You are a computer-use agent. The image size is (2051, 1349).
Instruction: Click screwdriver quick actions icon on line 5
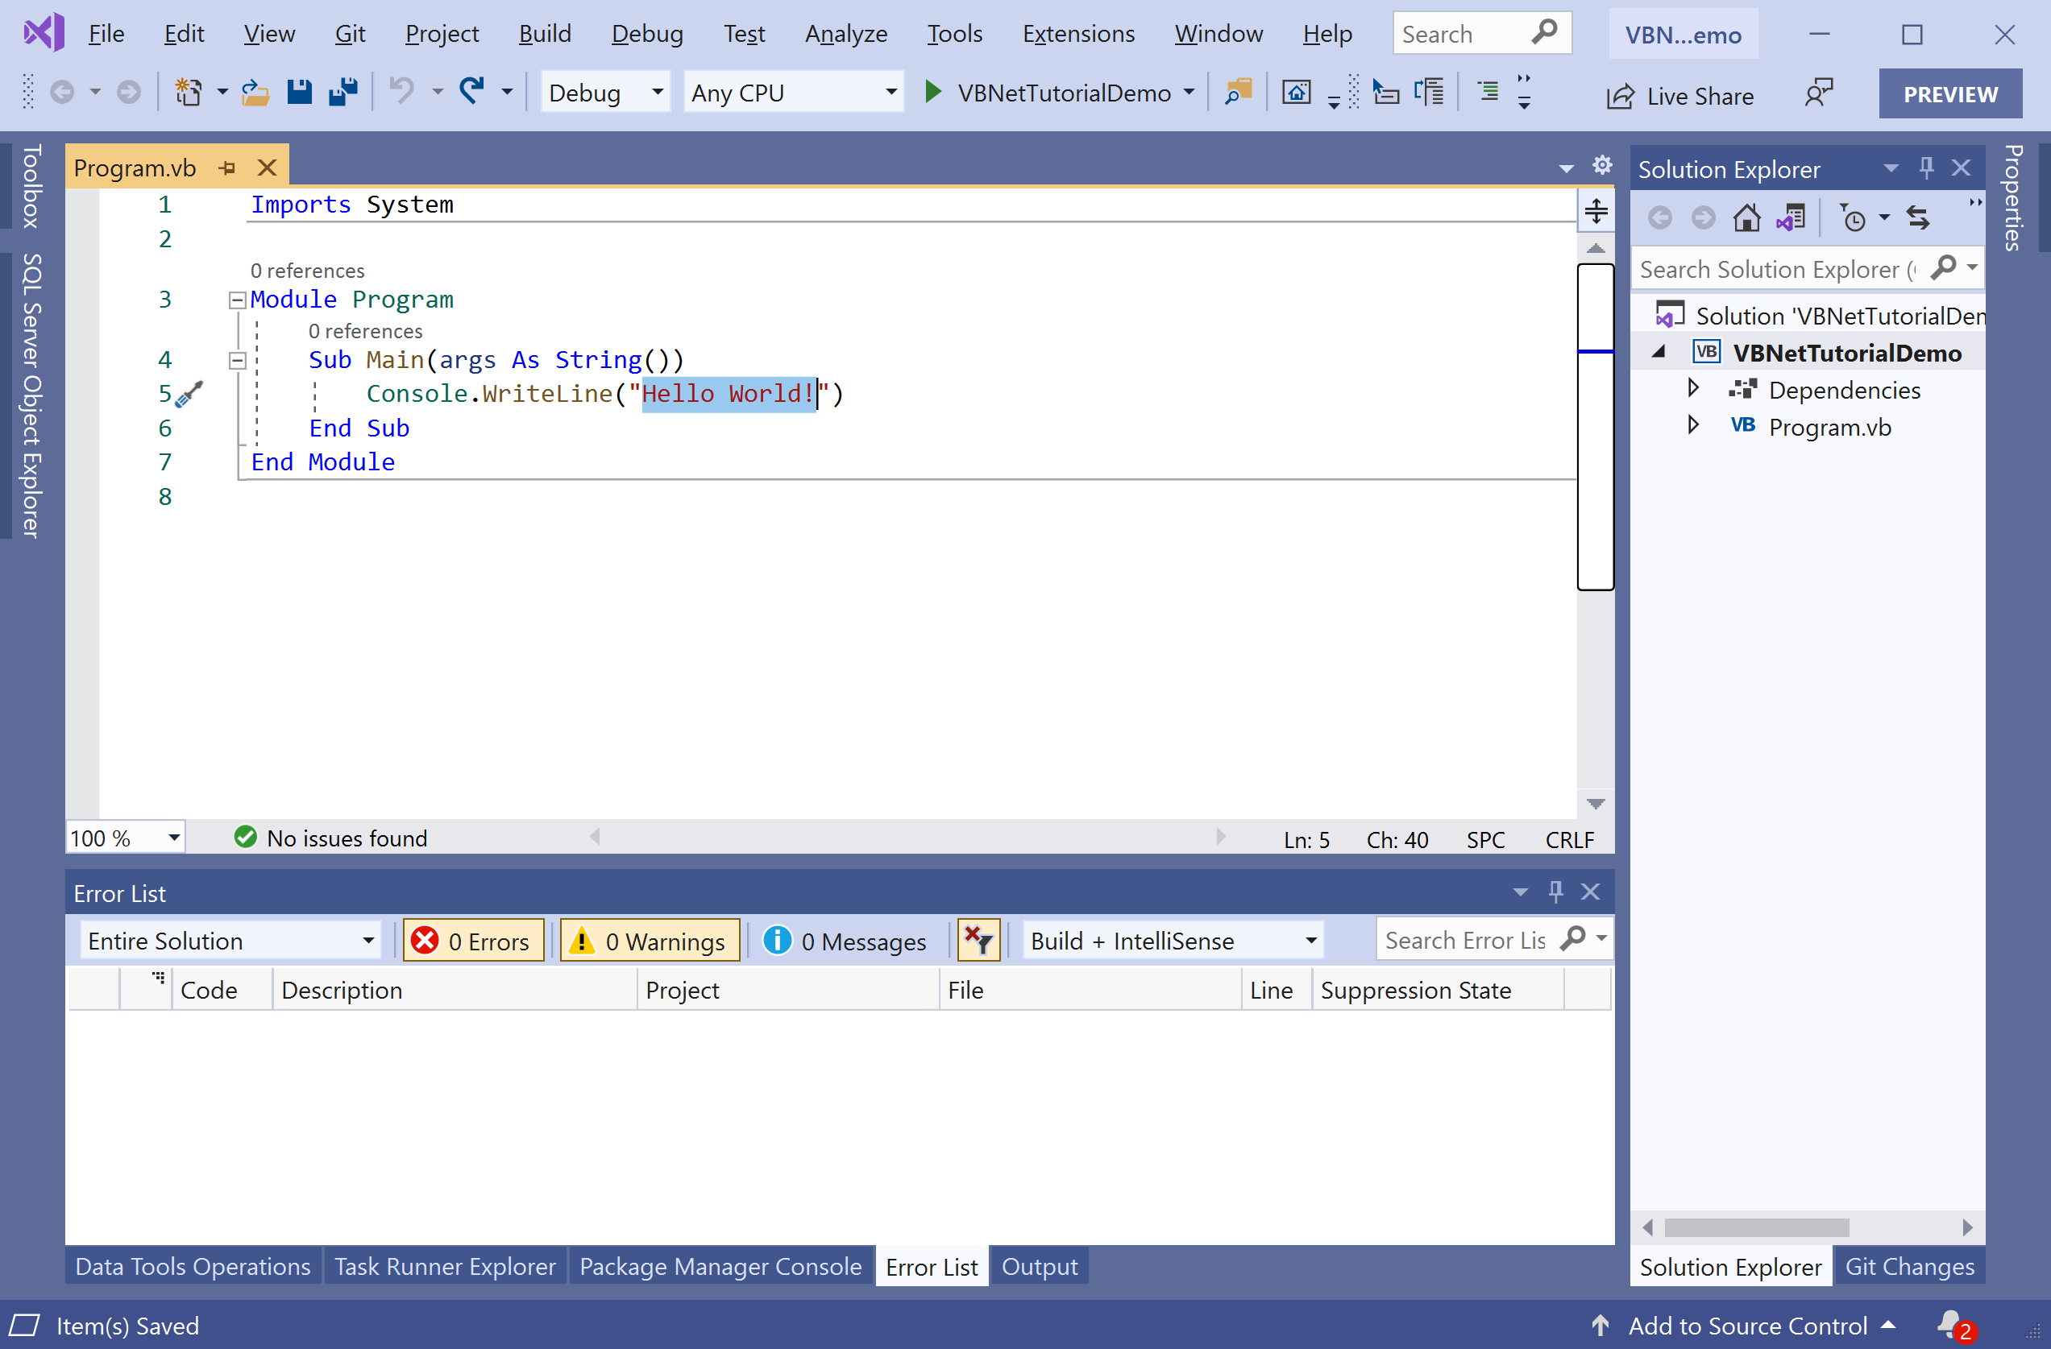(x=189, y=394)
